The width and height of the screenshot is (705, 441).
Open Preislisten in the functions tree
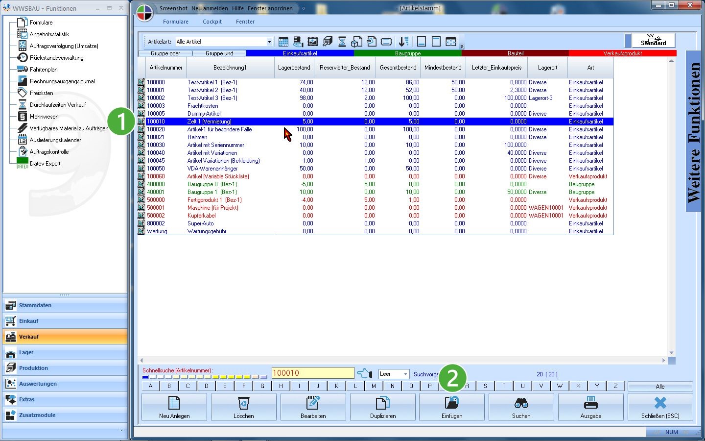(x=41, y=93)
